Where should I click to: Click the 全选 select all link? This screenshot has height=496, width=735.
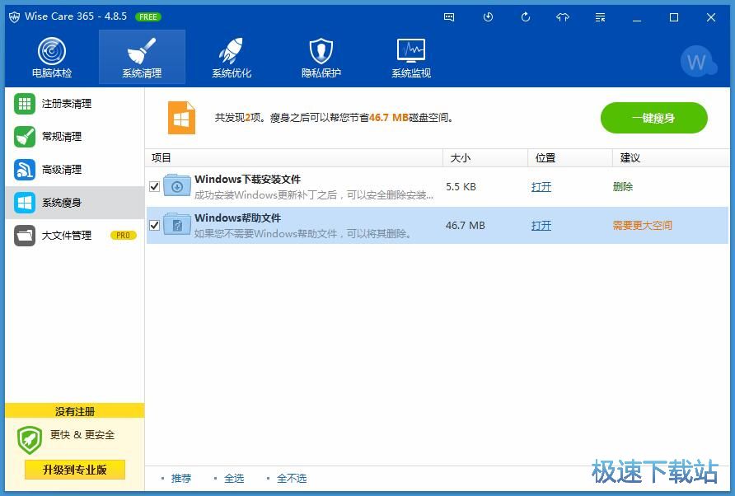click(234, 478)
